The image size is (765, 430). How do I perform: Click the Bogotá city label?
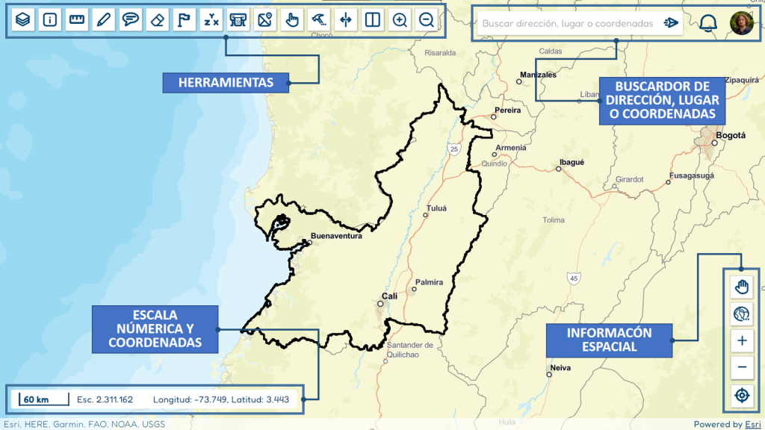click(x=731, y=136)
